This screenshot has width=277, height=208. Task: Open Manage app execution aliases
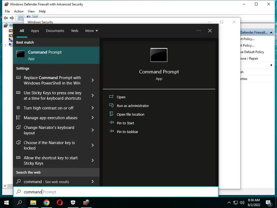coord(51,118)
